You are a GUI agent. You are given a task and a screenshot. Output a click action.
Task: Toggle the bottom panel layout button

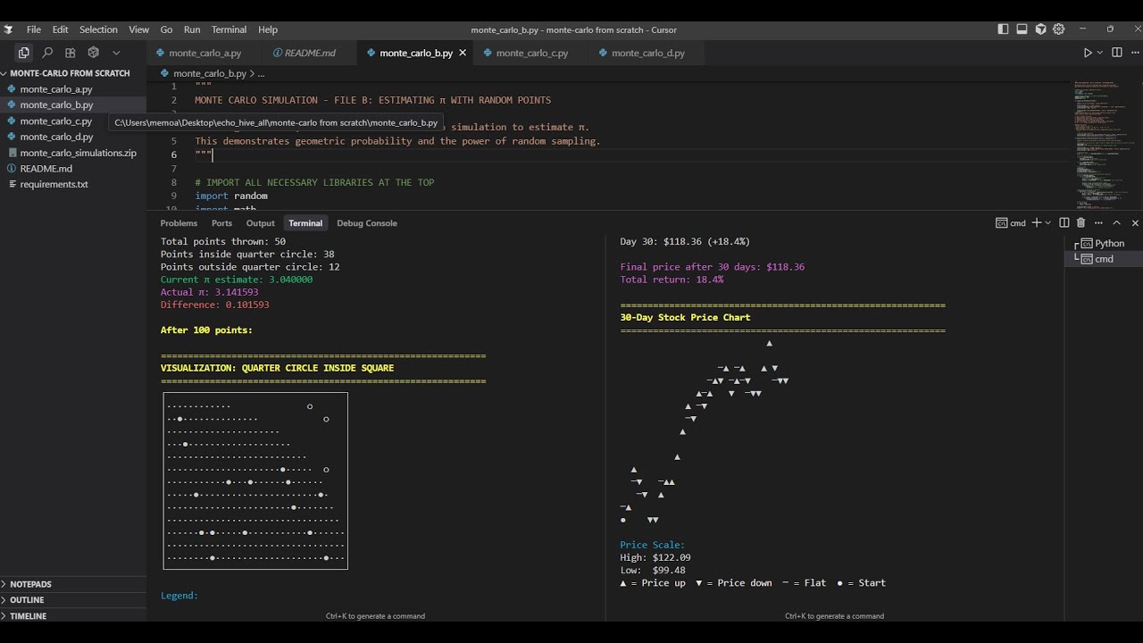point(1022,29)
